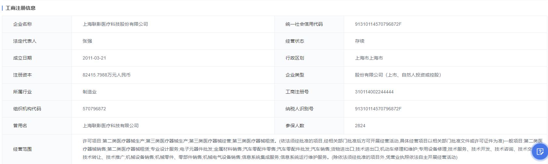Select the taxpayer ID number value
Screen dimensions: 548x164
(x=378, y=109)
